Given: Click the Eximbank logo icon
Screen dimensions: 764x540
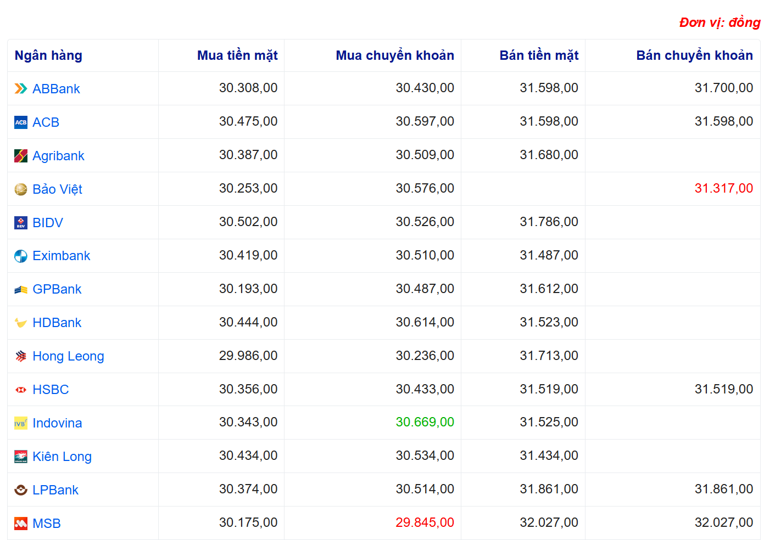Looking at the screenshot, I should (21, 256).
